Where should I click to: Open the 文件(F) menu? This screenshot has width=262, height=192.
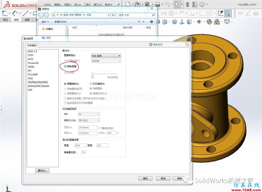pyautogui.click(x=47, y=5)
